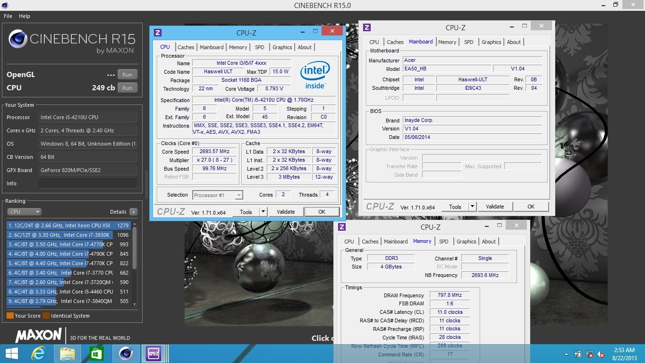Click the Identical System brown legend swatch
This screenshot has width=645, height=363.
click(46, 316)
